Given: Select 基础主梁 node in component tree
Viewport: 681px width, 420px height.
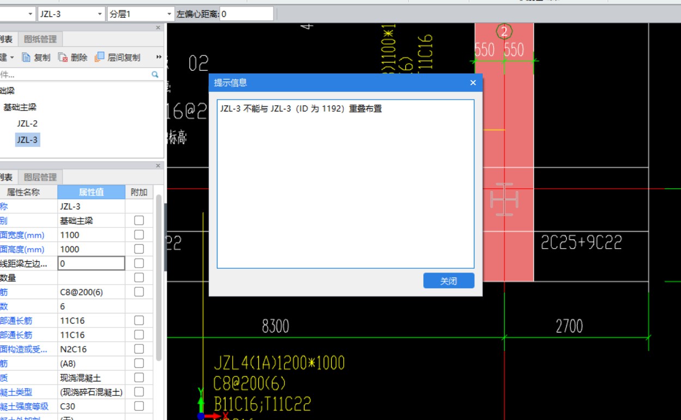Looking at the screenshot, I should pos(20,107).
